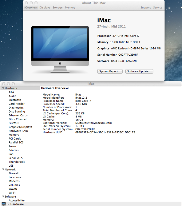The width and height of the screenshot is (182, 206).
Task: Click the Software Update button
Action: coord(139,71)
